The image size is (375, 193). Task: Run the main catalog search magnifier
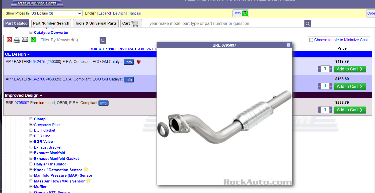pyautogui.click(x=308, y=24)
